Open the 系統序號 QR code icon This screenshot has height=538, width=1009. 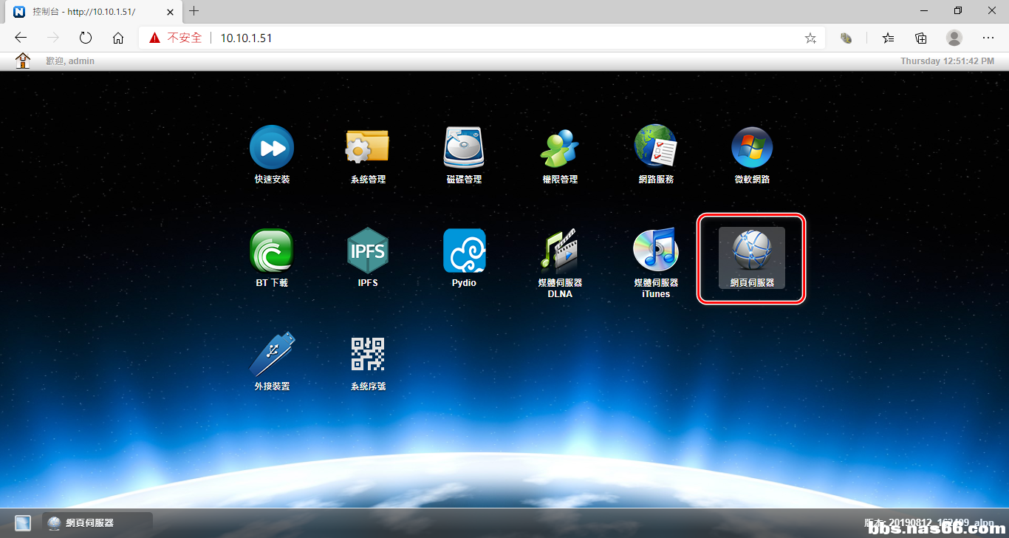368,354
